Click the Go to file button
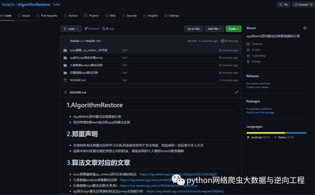This screenshot has width=315, height=195. (x=193, y=29)
